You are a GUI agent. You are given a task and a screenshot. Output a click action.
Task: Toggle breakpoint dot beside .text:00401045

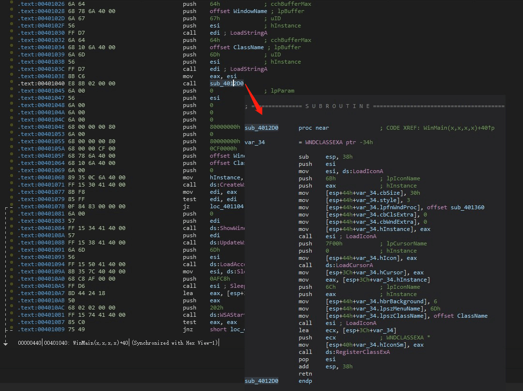pyautogui.click(x=12, y=89)
